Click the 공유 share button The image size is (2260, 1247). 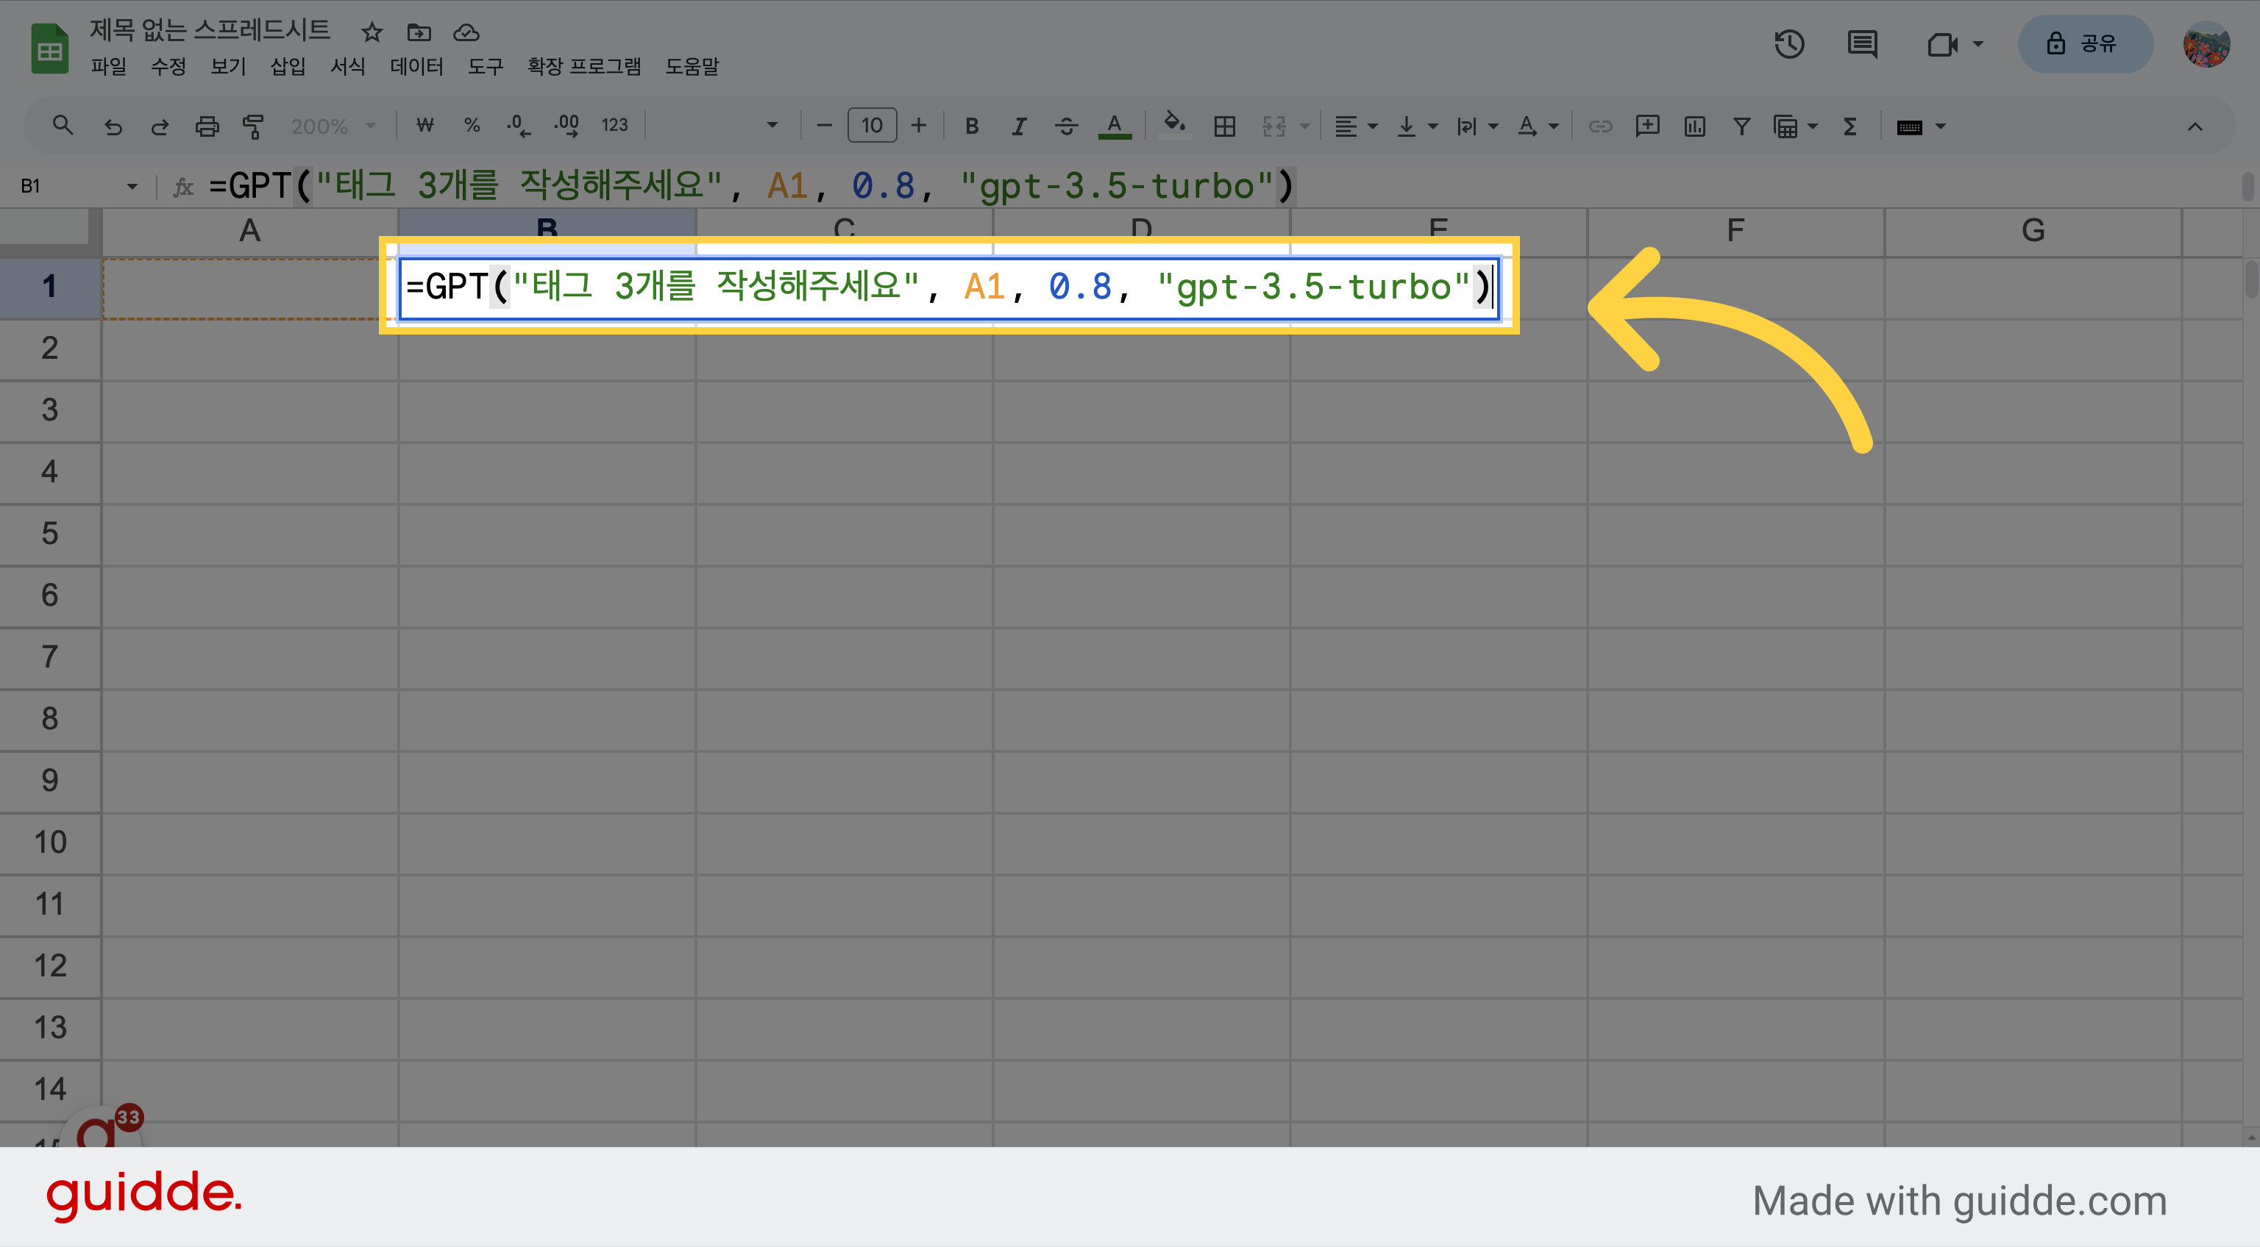2084,44
